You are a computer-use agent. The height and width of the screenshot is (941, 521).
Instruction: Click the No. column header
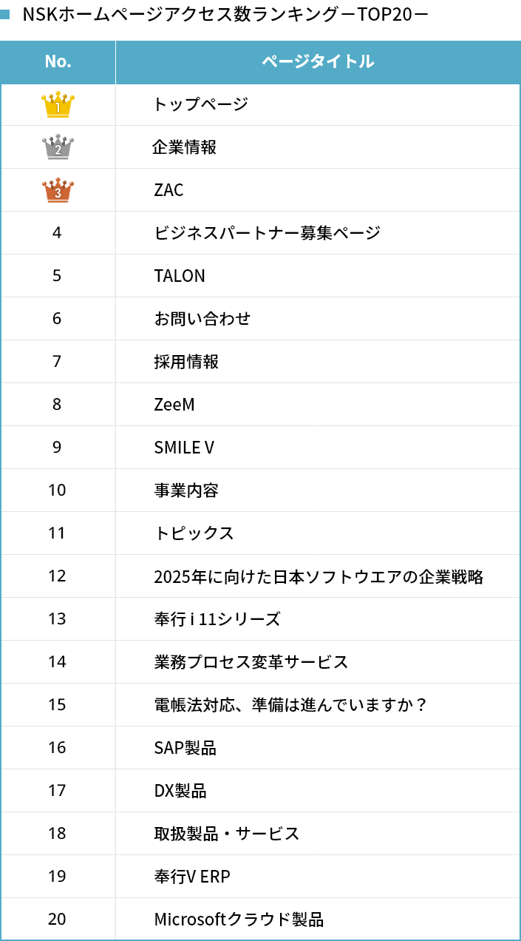(58, 62)
